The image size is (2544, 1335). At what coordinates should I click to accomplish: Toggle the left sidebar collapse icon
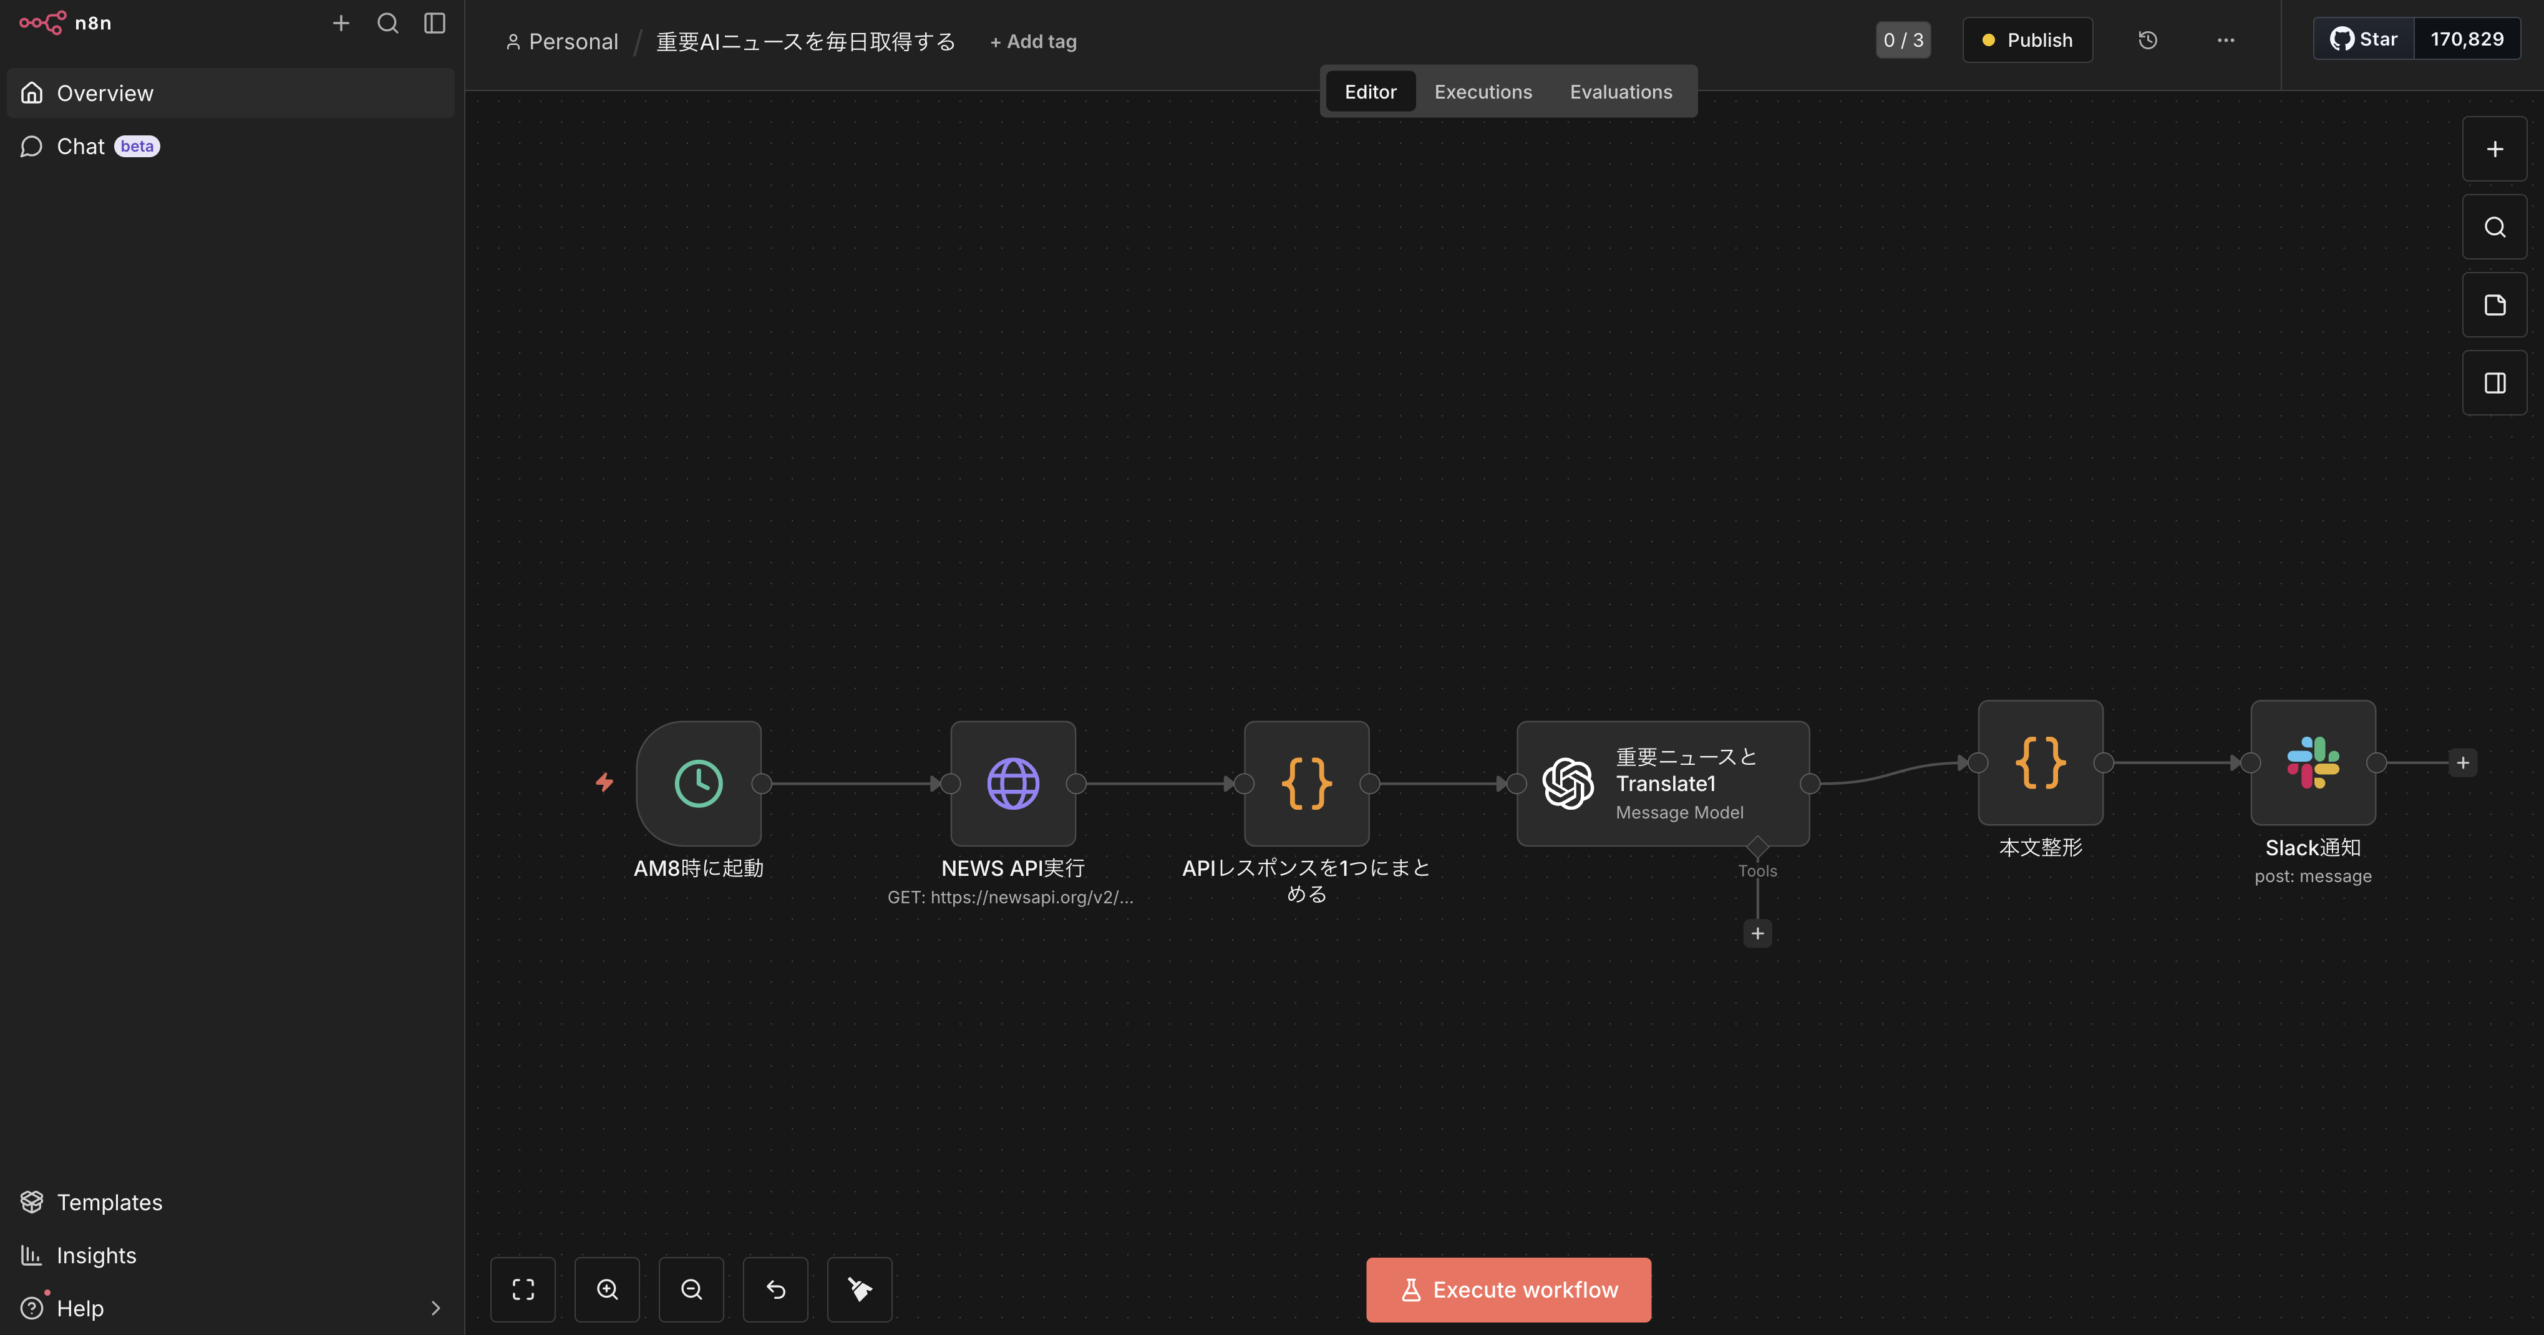435,22
